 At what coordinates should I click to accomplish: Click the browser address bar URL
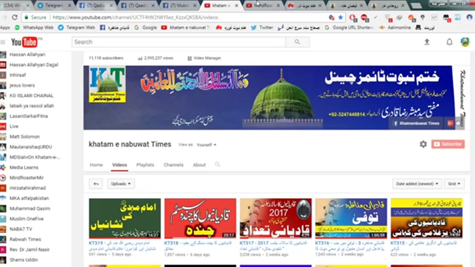coord(135,17)
